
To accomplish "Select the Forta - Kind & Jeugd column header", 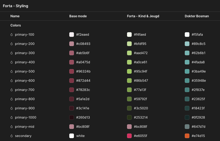I will (x=143, y=16).
